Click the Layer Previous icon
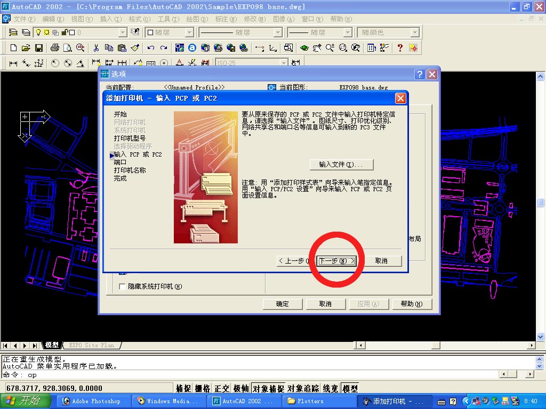This screenshot has width=546, height=409. [x=135, y=32]
